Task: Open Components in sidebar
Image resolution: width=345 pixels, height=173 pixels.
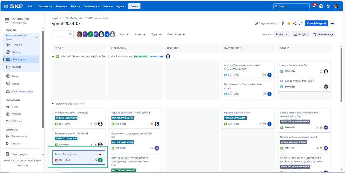Action: (x=21, y=91)
